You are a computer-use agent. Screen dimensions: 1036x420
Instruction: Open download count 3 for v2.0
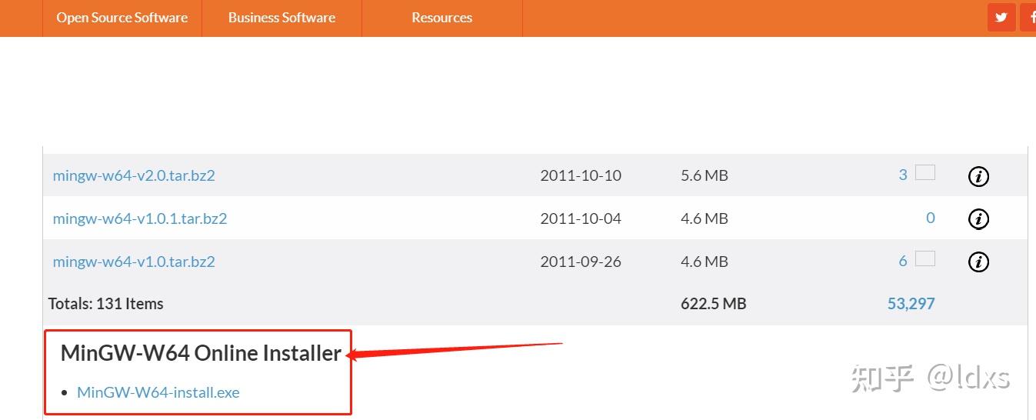tap(903, 175)
